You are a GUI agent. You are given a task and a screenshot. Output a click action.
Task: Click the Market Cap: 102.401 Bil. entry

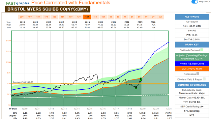(x=192, y=98)
